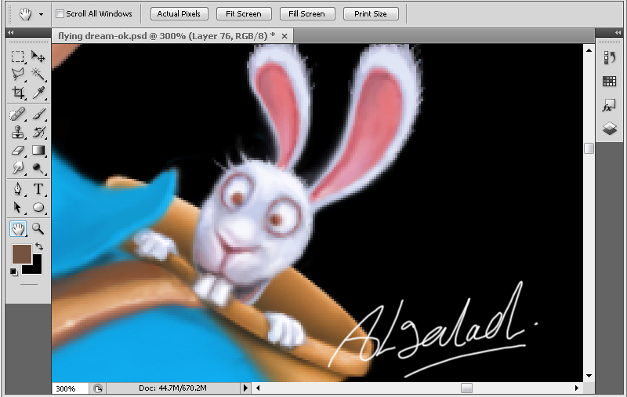
Task: Select the Crop tool
Action: (x=17, y=93)
